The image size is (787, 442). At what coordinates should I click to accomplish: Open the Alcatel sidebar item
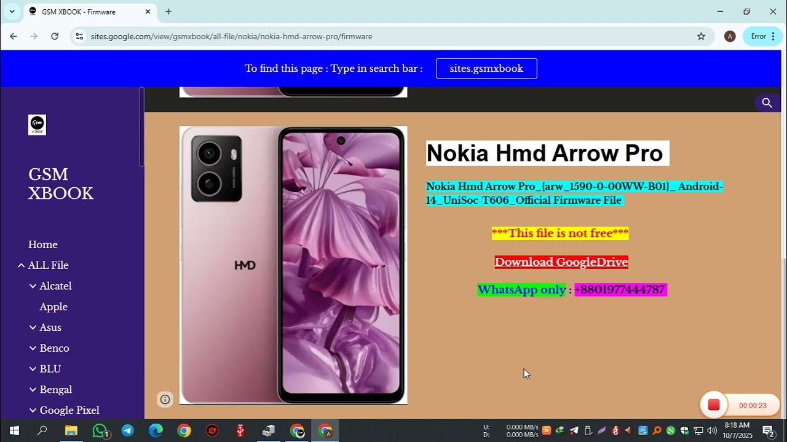pyautogui.click(x=56, y=286)
